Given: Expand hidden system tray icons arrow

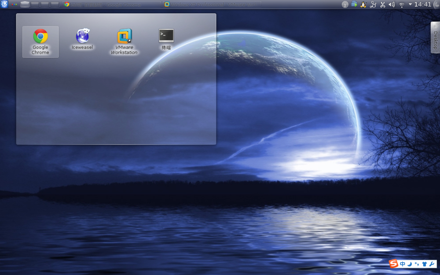Looking at the screenshot, I should coord(410,4).
